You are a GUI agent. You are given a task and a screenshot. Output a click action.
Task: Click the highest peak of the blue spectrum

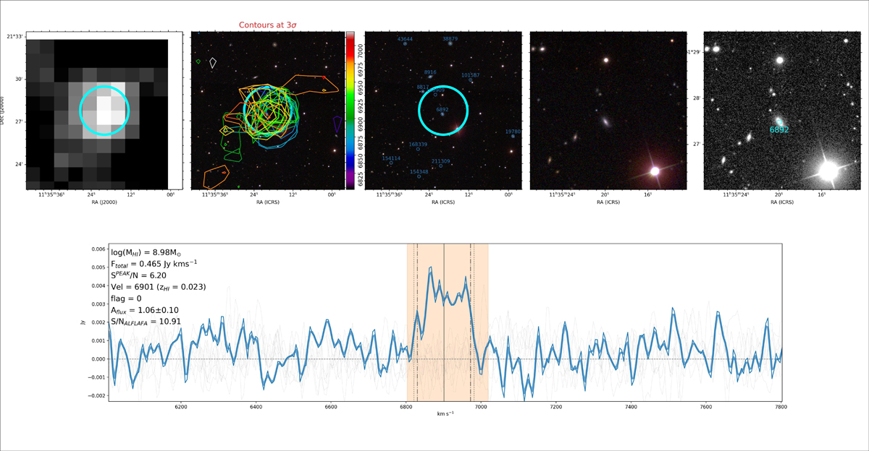click(430, 267)
